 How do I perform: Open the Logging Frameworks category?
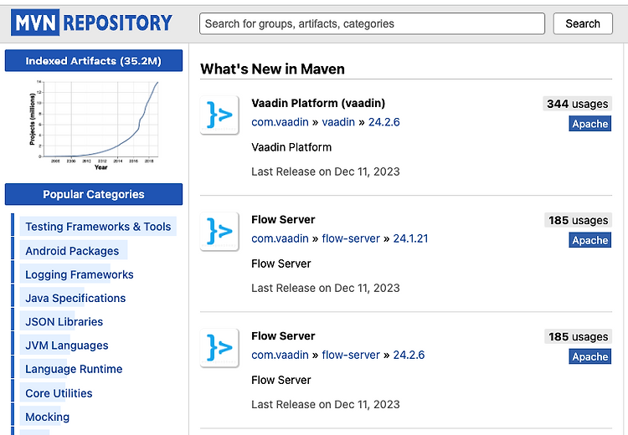coord(80,274)
